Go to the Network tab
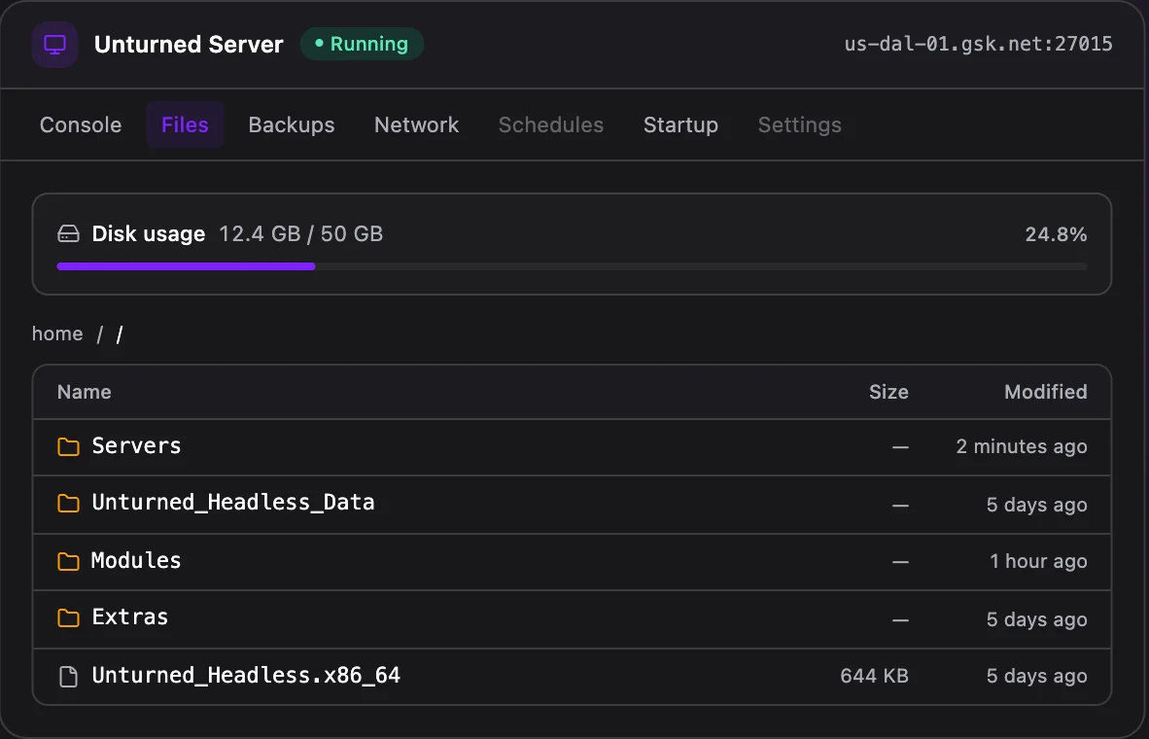Viewport: 1149px width, 739px height. [x=416, y=124]
